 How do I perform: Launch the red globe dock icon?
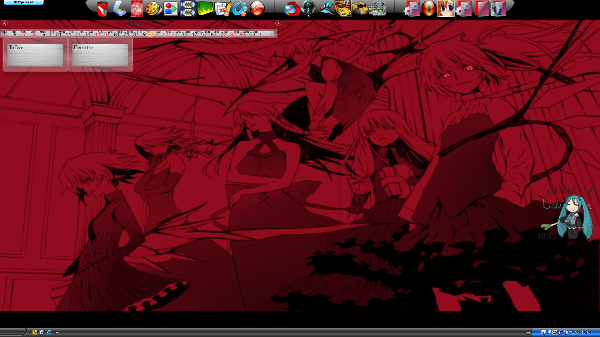257,9
